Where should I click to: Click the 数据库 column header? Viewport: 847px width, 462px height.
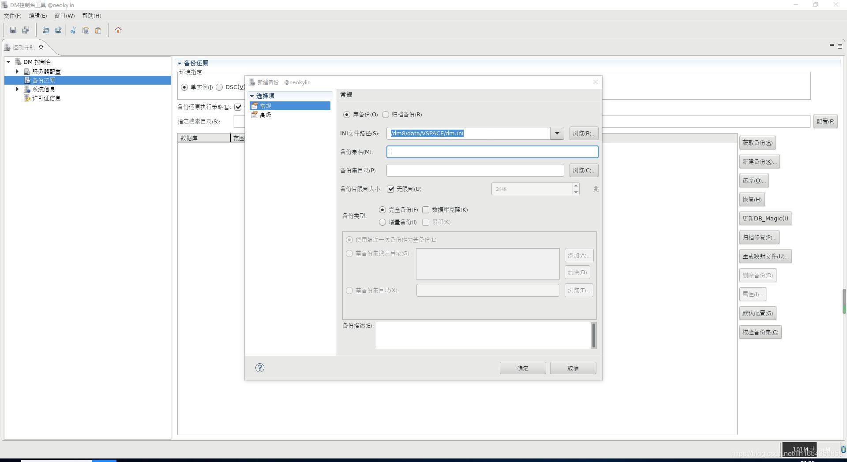pos(204,138)
